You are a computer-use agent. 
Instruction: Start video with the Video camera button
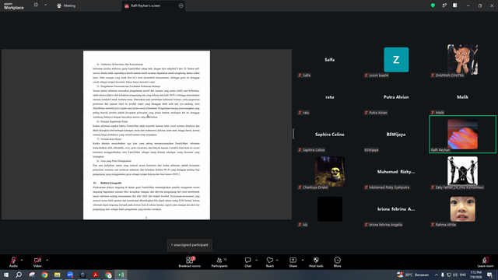point(37,262)
